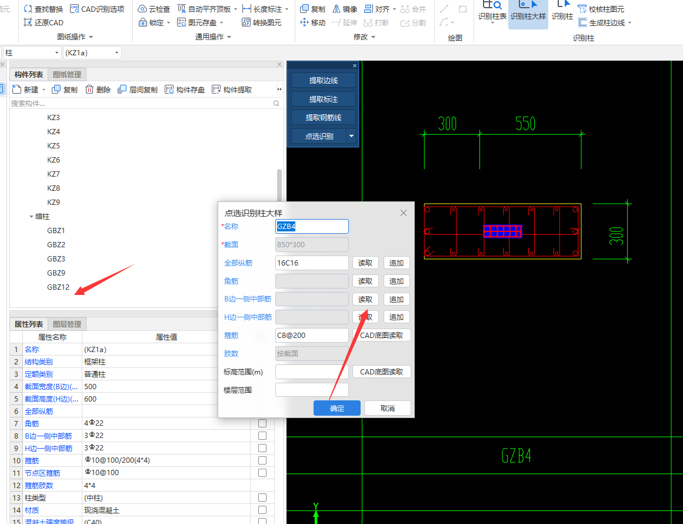The image size is (683, 524).
Task: Select GBZ12 in the component tree
Action: point(58,287)
